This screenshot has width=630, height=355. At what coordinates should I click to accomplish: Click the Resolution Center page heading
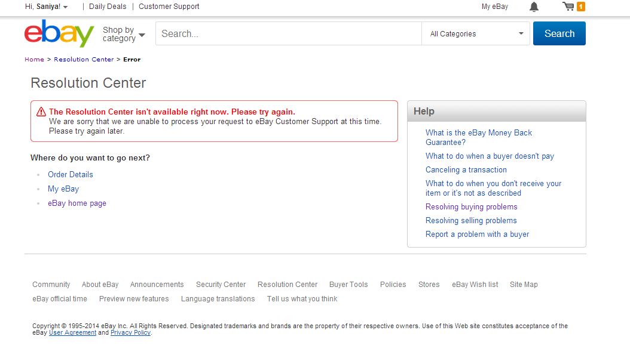click(88, 83)
